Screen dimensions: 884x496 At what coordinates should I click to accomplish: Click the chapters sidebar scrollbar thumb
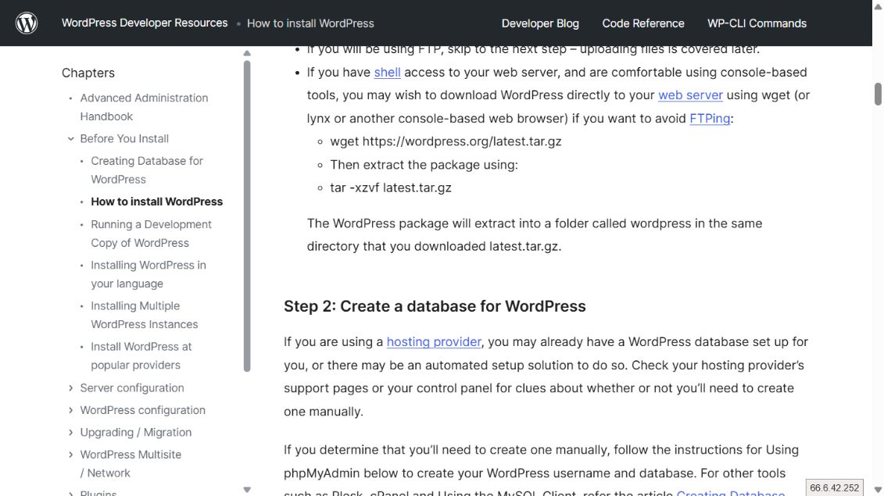point(247,216)
